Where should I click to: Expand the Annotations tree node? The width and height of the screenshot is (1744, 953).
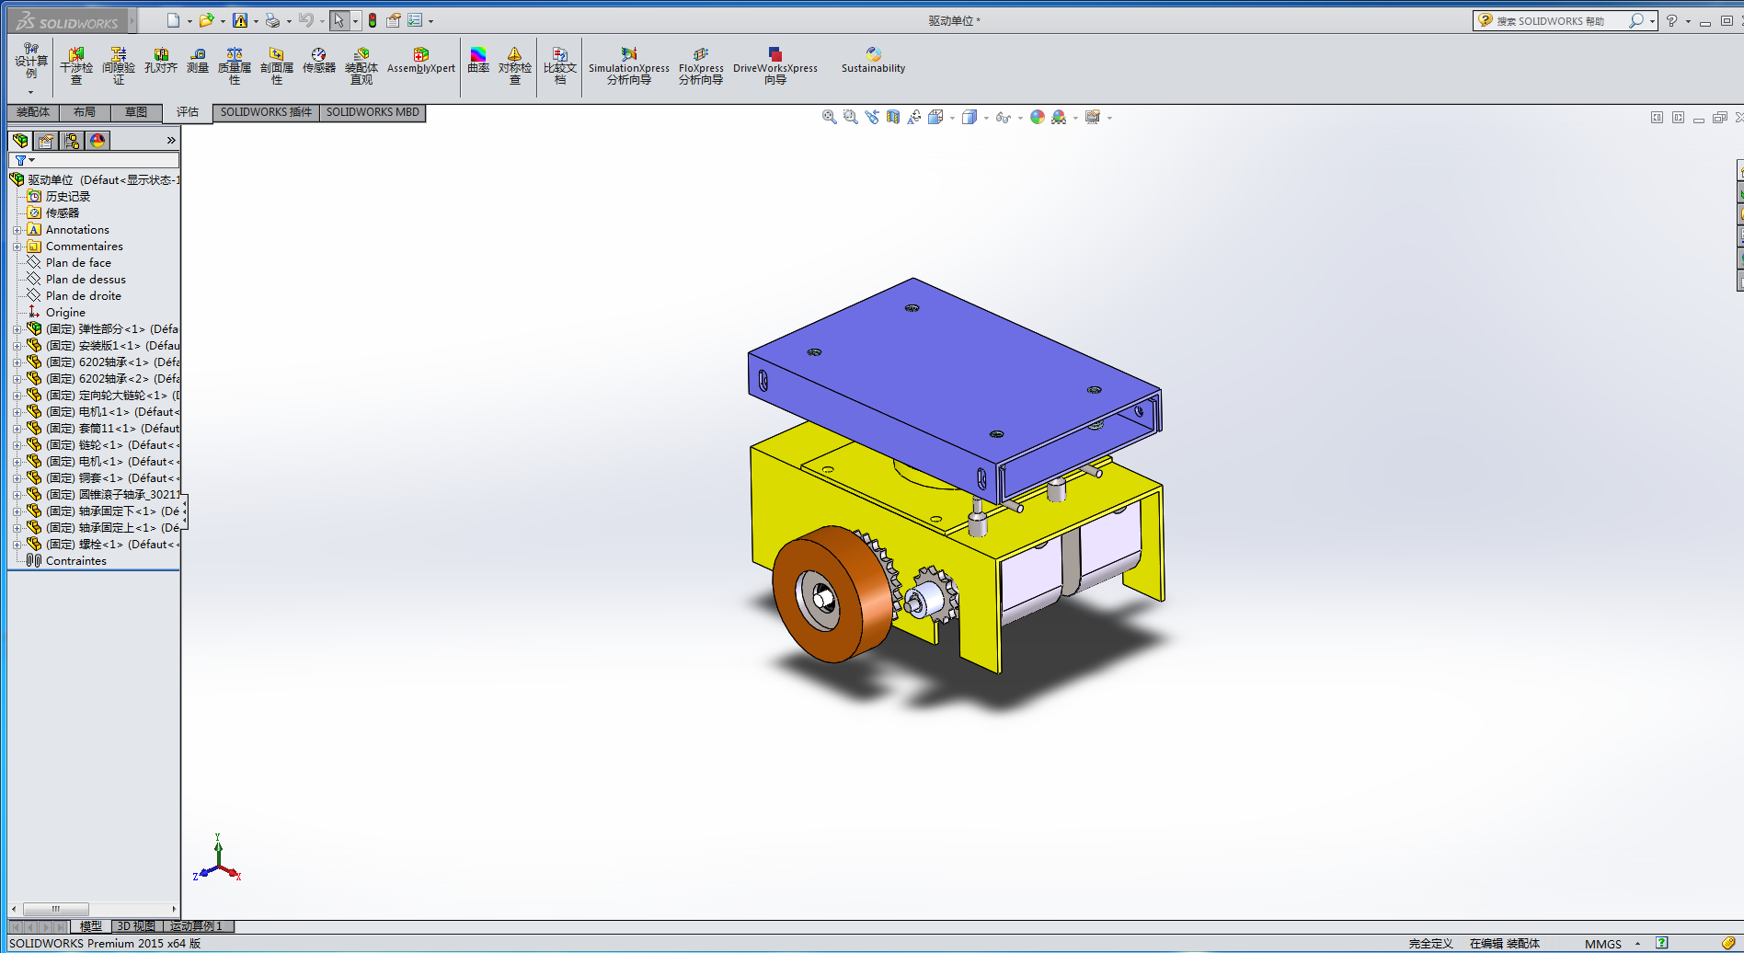19,229
